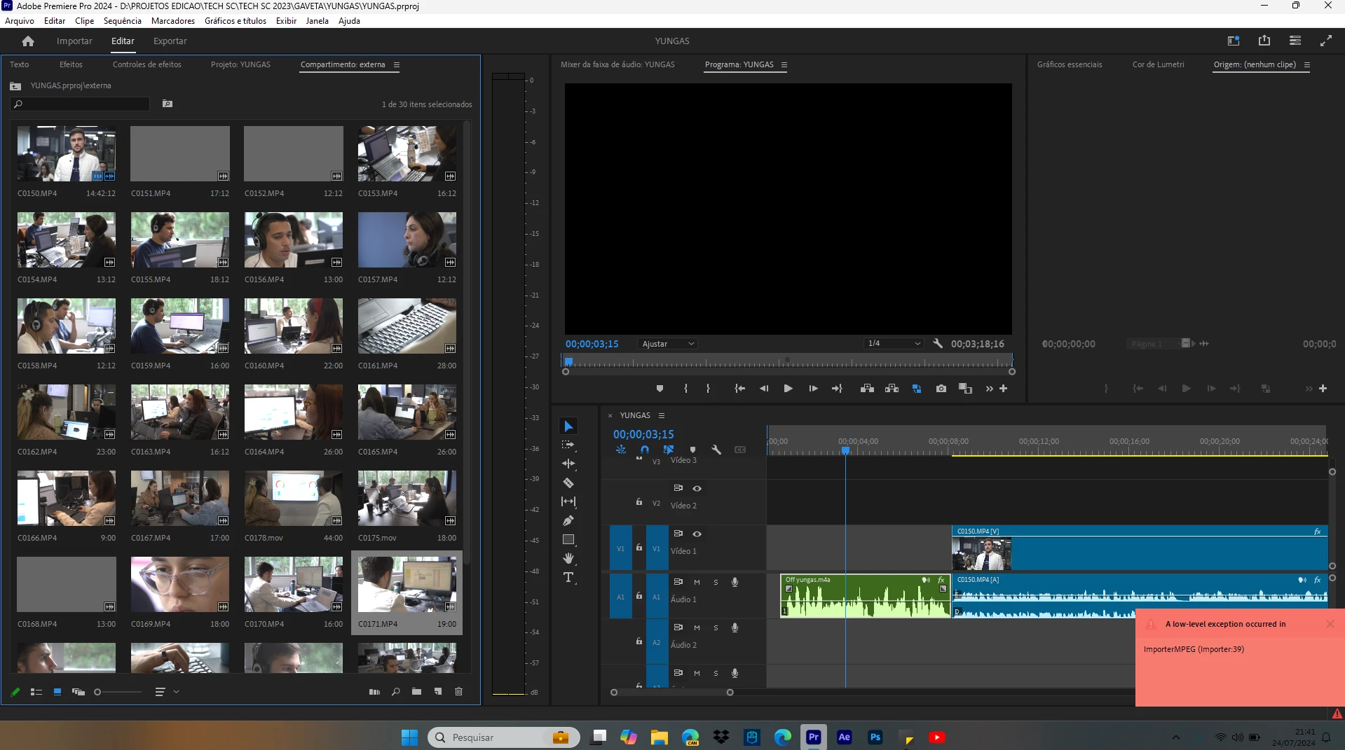
Task: Toggle full screen video icon
Action: [1326, 41]
